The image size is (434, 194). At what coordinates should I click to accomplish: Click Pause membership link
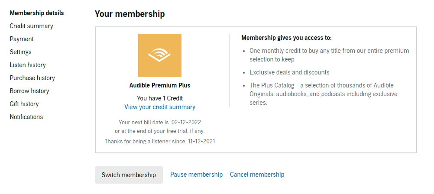tap(196, 175)
